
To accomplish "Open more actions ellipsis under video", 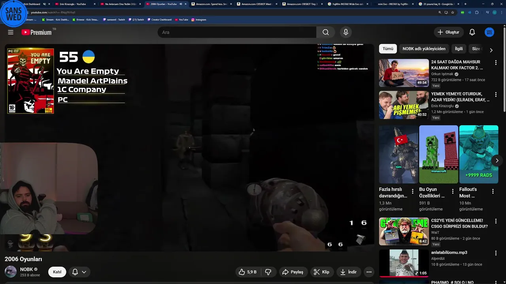I will point(369,272).
